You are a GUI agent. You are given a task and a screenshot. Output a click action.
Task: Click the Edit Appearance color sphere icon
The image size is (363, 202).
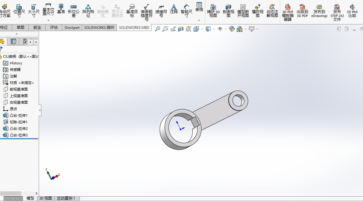click(x=232, y=29)
